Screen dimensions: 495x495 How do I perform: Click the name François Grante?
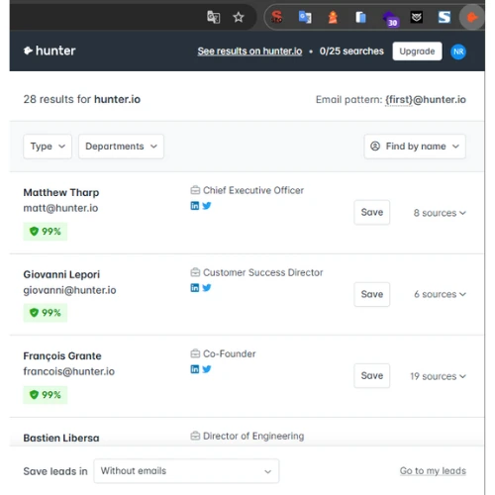coord(62,356)
